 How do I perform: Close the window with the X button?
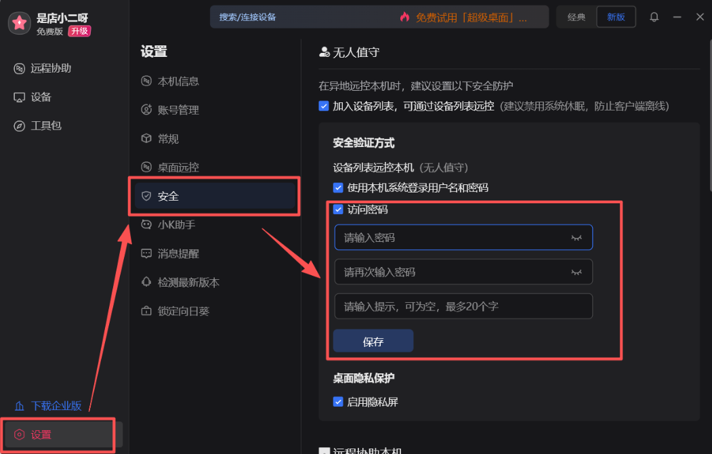pos(700,17)
